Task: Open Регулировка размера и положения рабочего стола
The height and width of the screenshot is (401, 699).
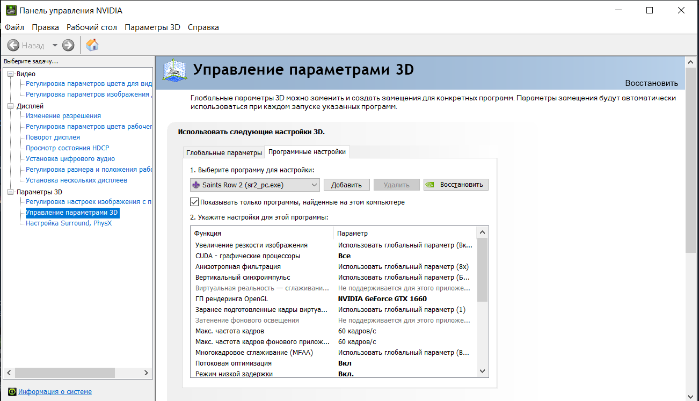Action: 89,170
